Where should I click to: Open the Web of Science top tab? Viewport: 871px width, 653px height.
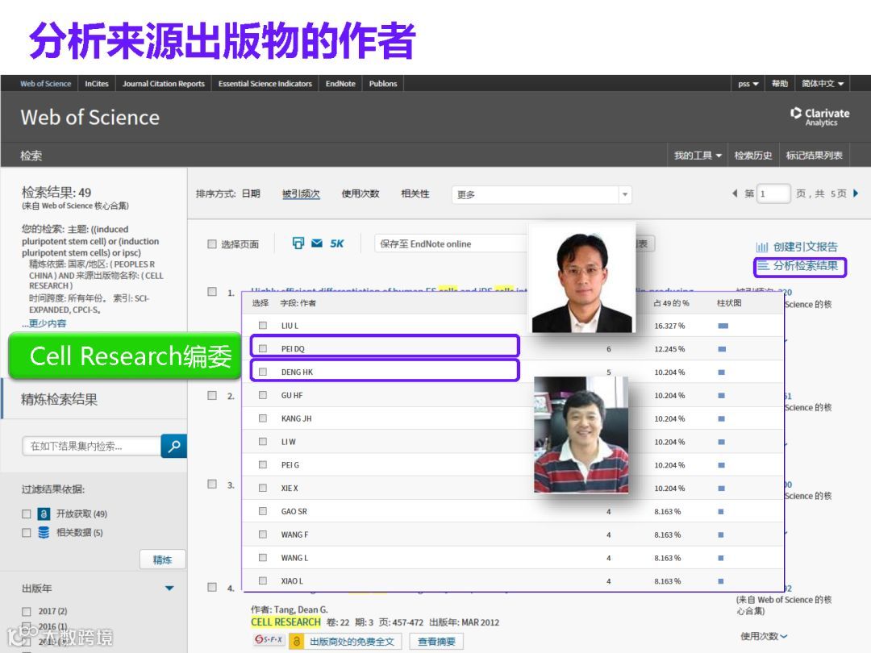tap(45, 83)
